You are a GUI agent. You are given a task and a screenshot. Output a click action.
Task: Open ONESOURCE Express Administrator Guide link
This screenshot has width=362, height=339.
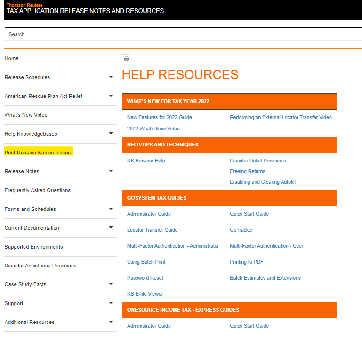point(149,326)
